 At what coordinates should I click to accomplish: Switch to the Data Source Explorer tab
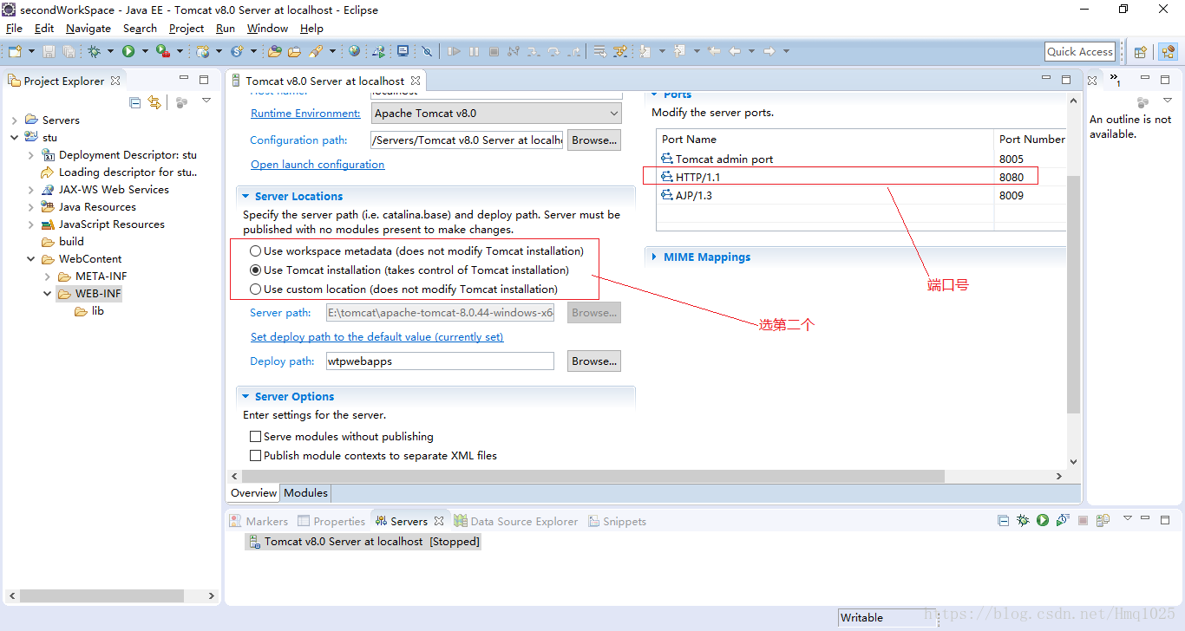pos(515,522)
